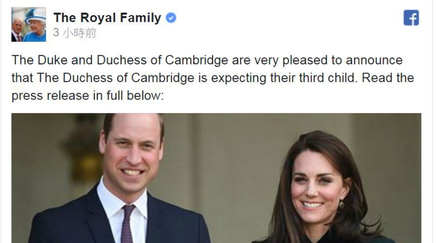Click the line "press release in full below:"
The width and height of the screenshot is (436, 243).
click(x=88, y=96)
